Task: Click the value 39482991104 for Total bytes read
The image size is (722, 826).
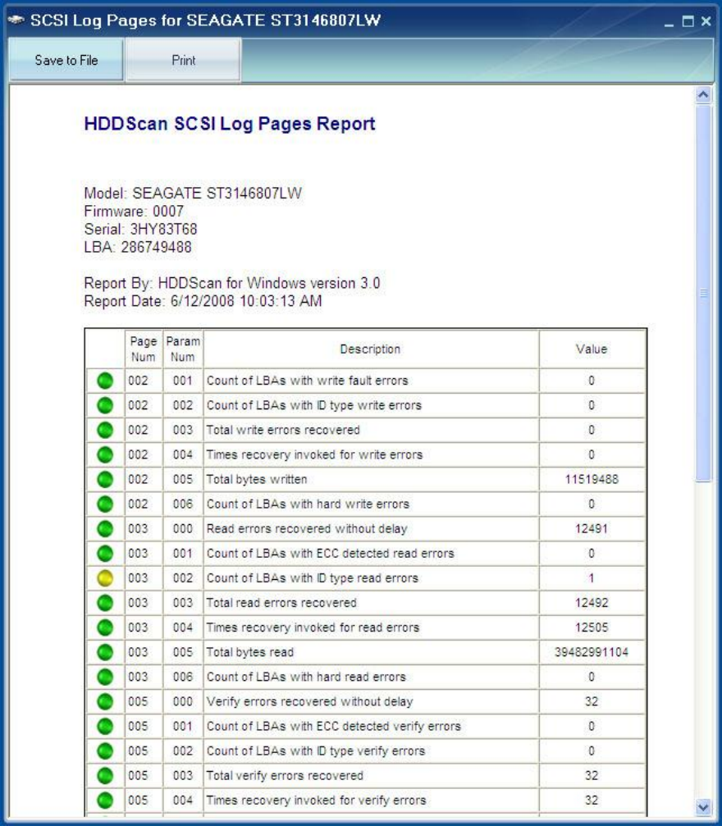Action: point(592,652)
